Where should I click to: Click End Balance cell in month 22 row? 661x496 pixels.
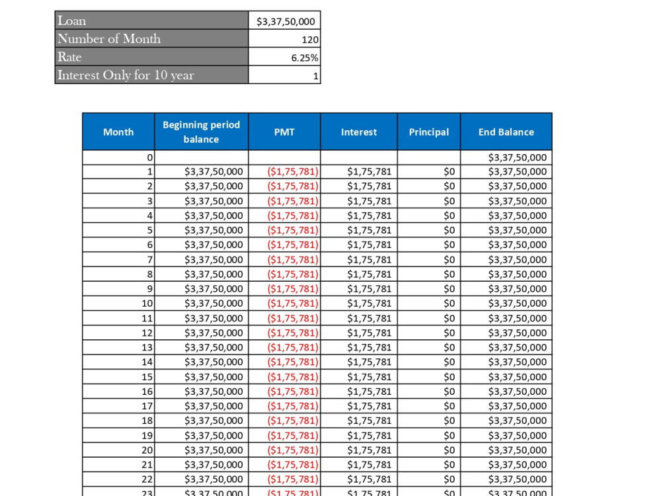[506, 479]
